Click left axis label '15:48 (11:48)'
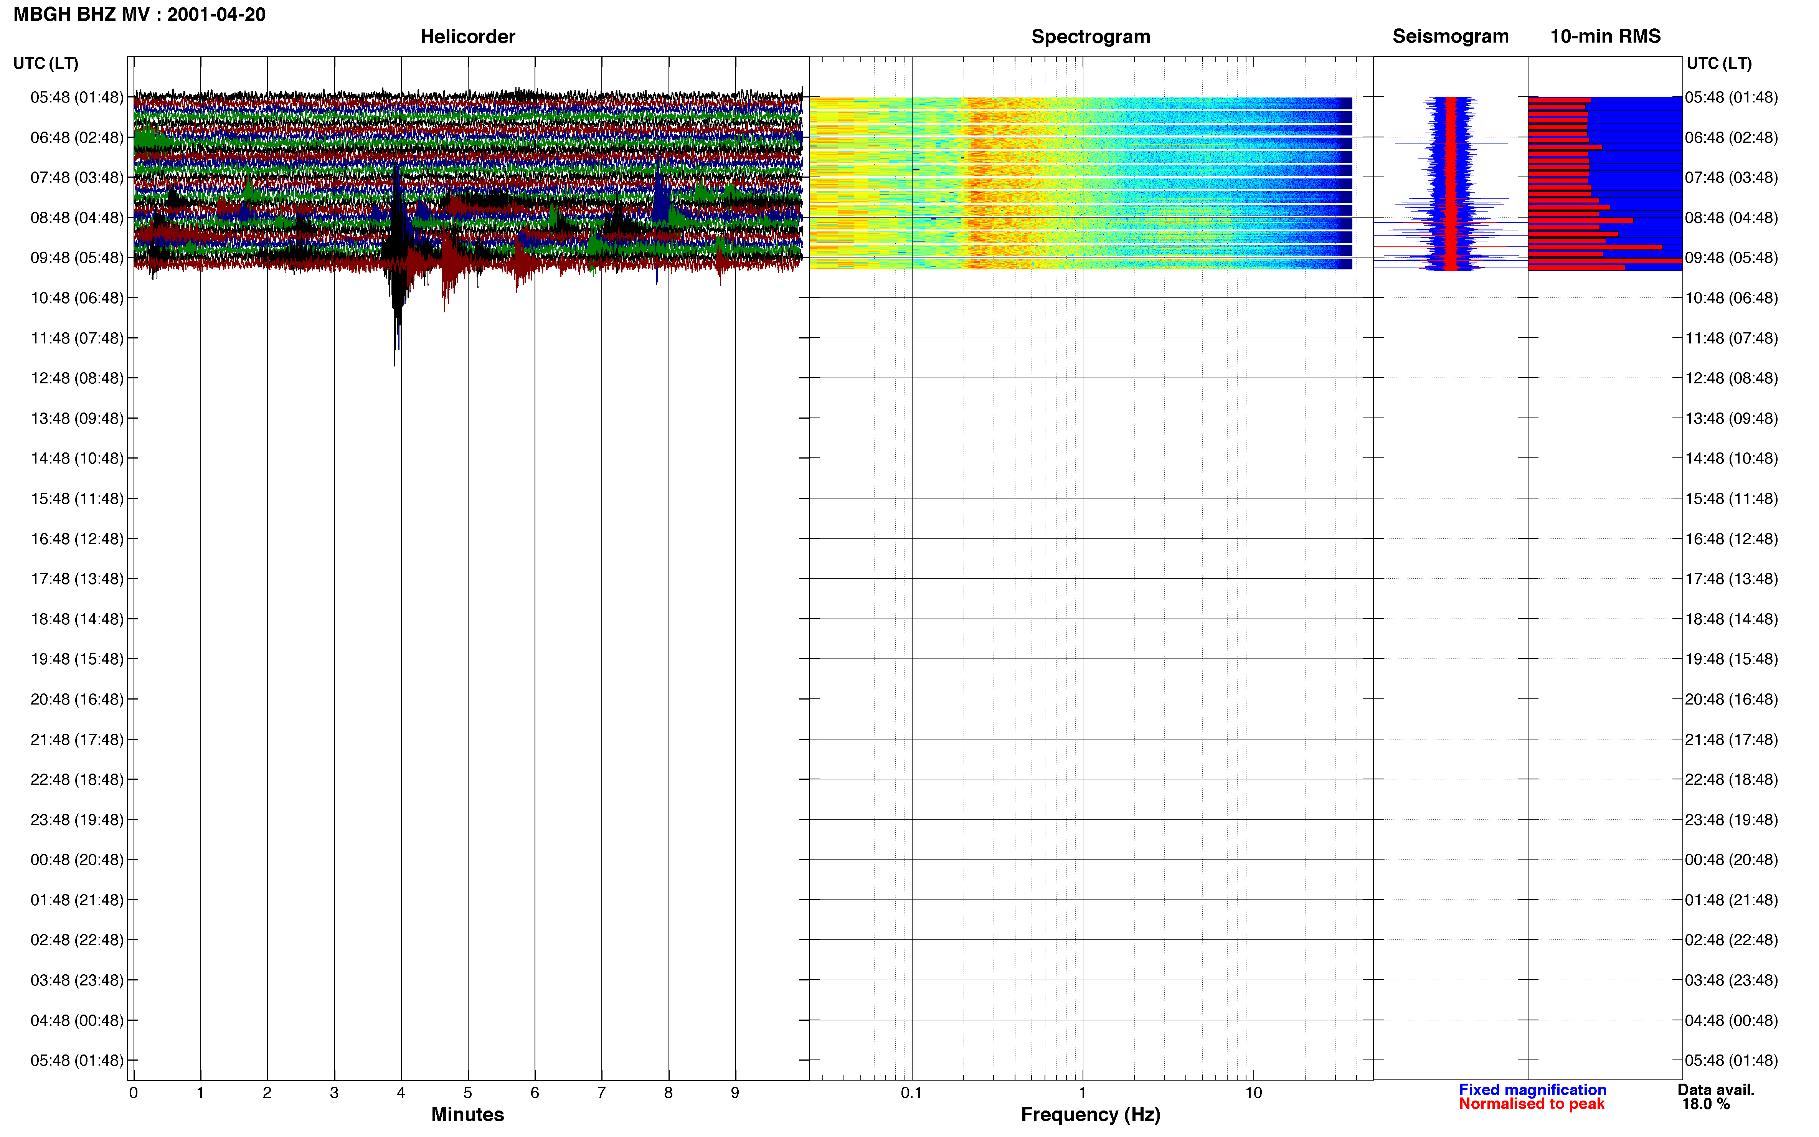The height and width of the screenshot is (1137, 1819). [77, 498]
